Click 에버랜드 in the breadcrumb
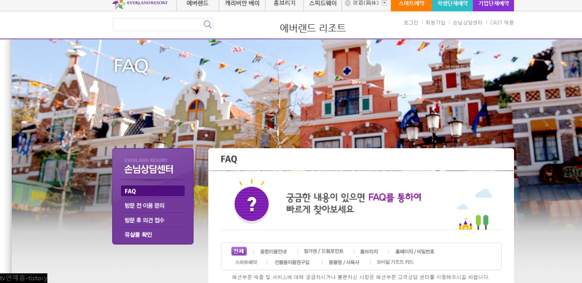Viewport: 582px width, 283px height. pos(455,67)
